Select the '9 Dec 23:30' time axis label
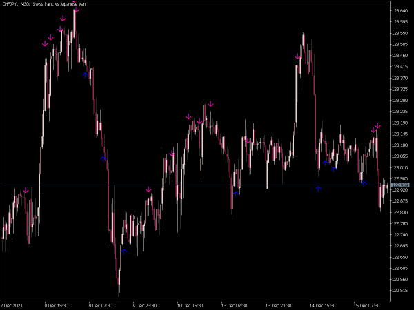Screen dimensions: 414x310 [145, 305]
